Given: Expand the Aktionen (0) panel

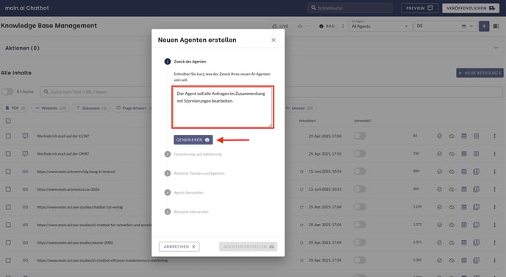Looking at the screenshot, I should (x=496, y=48).
